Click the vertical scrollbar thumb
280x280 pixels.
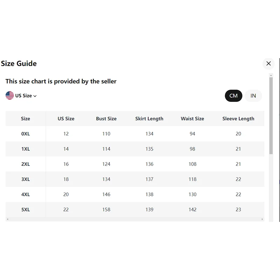(271, 115)
